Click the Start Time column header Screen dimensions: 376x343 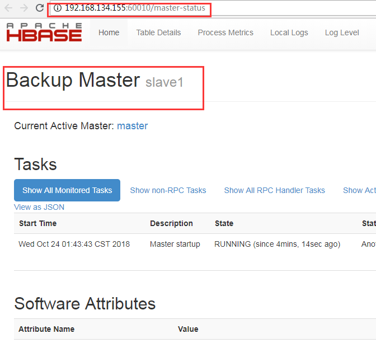point(38,223)
